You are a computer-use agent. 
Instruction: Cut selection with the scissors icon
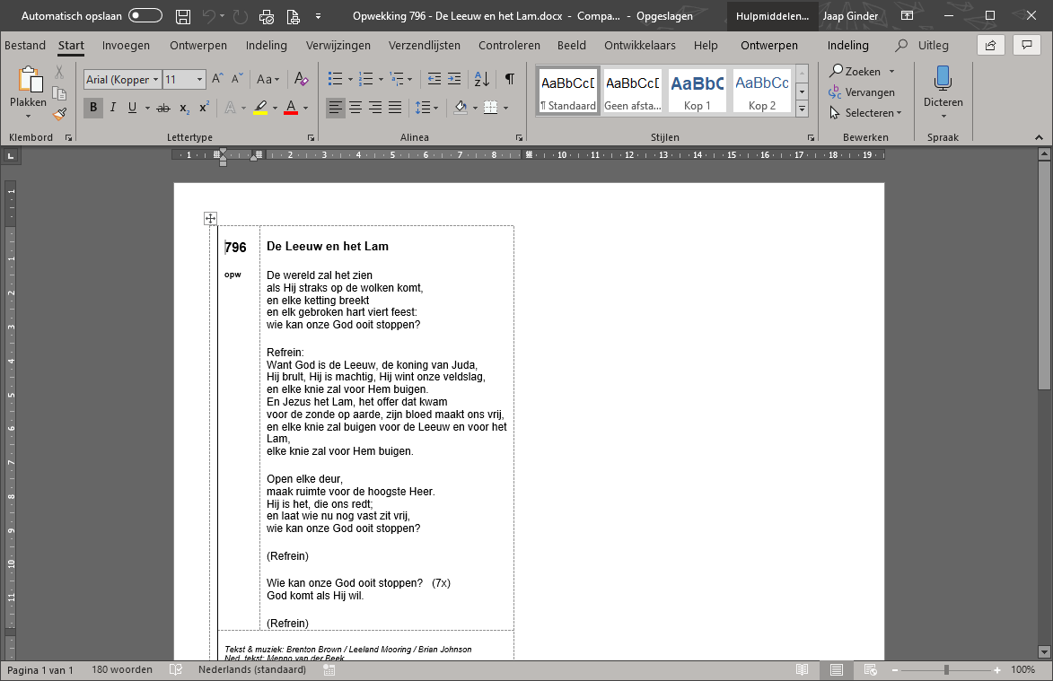click(x=59, y=72)
